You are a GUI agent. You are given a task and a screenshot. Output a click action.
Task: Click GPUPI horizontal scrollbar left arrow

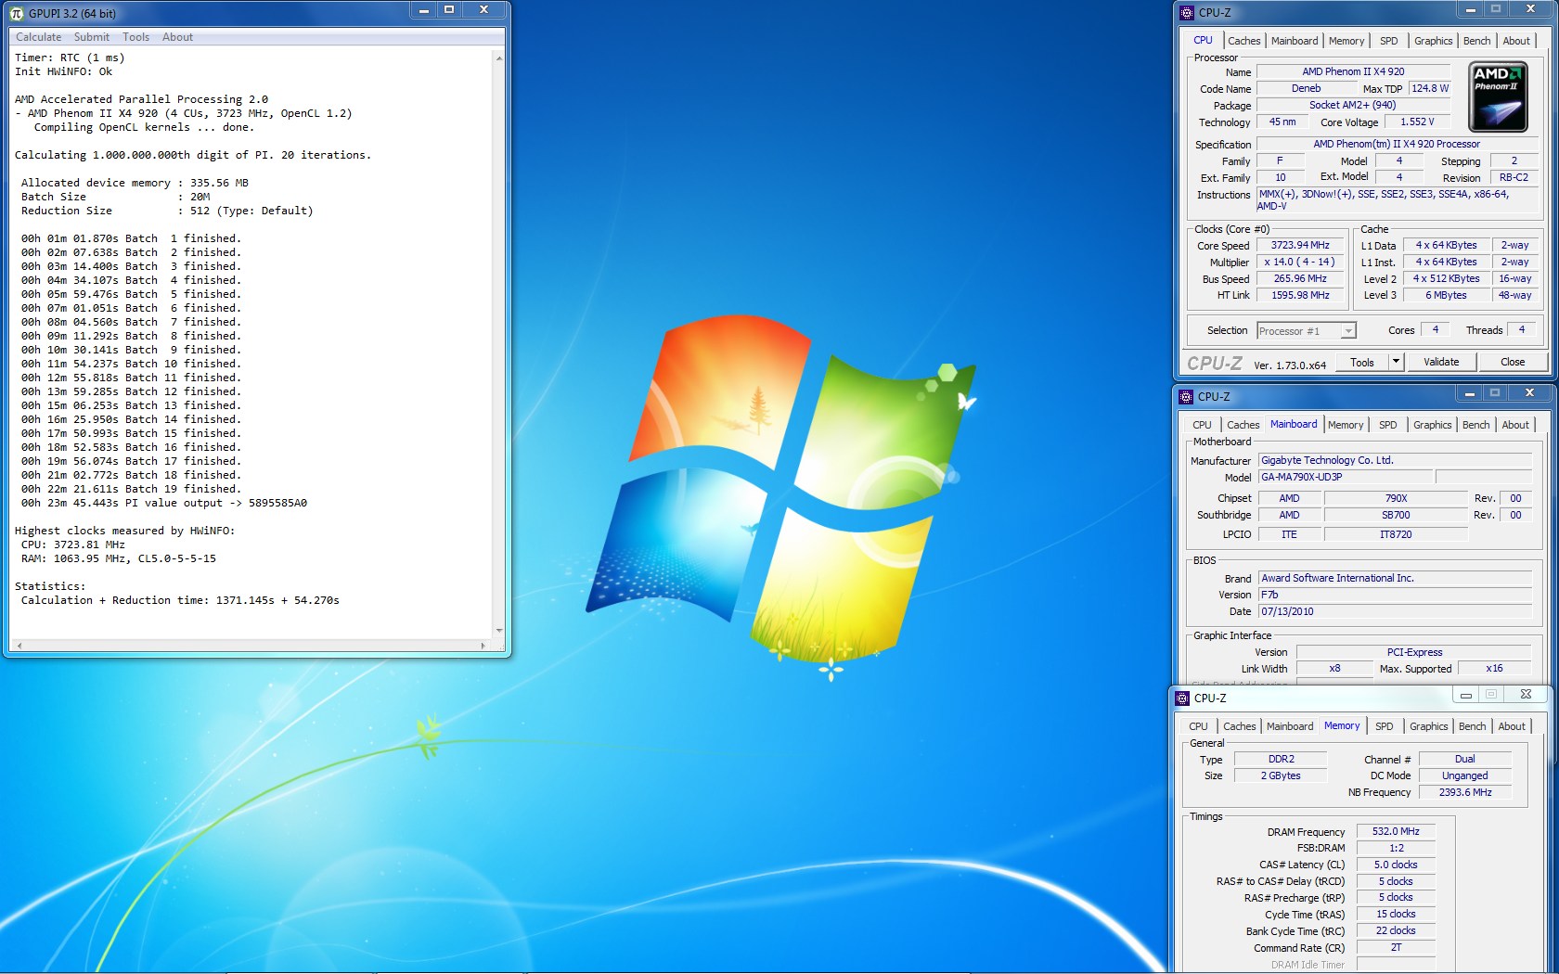19,645
